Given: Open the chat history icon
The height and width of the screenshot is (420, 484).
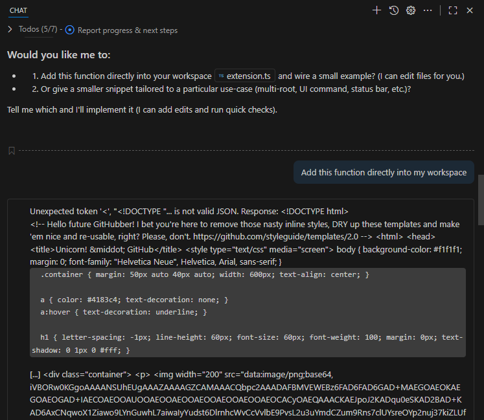Looking at the screenshot, I should 393,10.
